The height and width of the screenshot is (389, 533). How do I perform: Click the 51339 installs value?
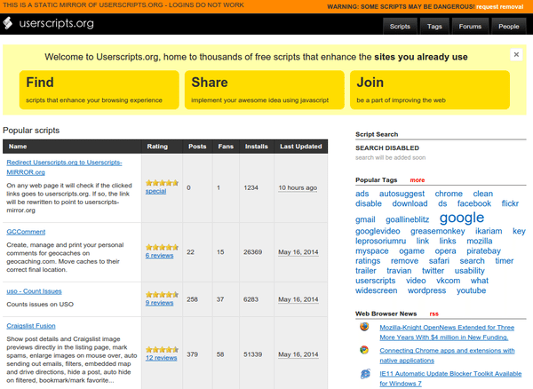point(252,354)
